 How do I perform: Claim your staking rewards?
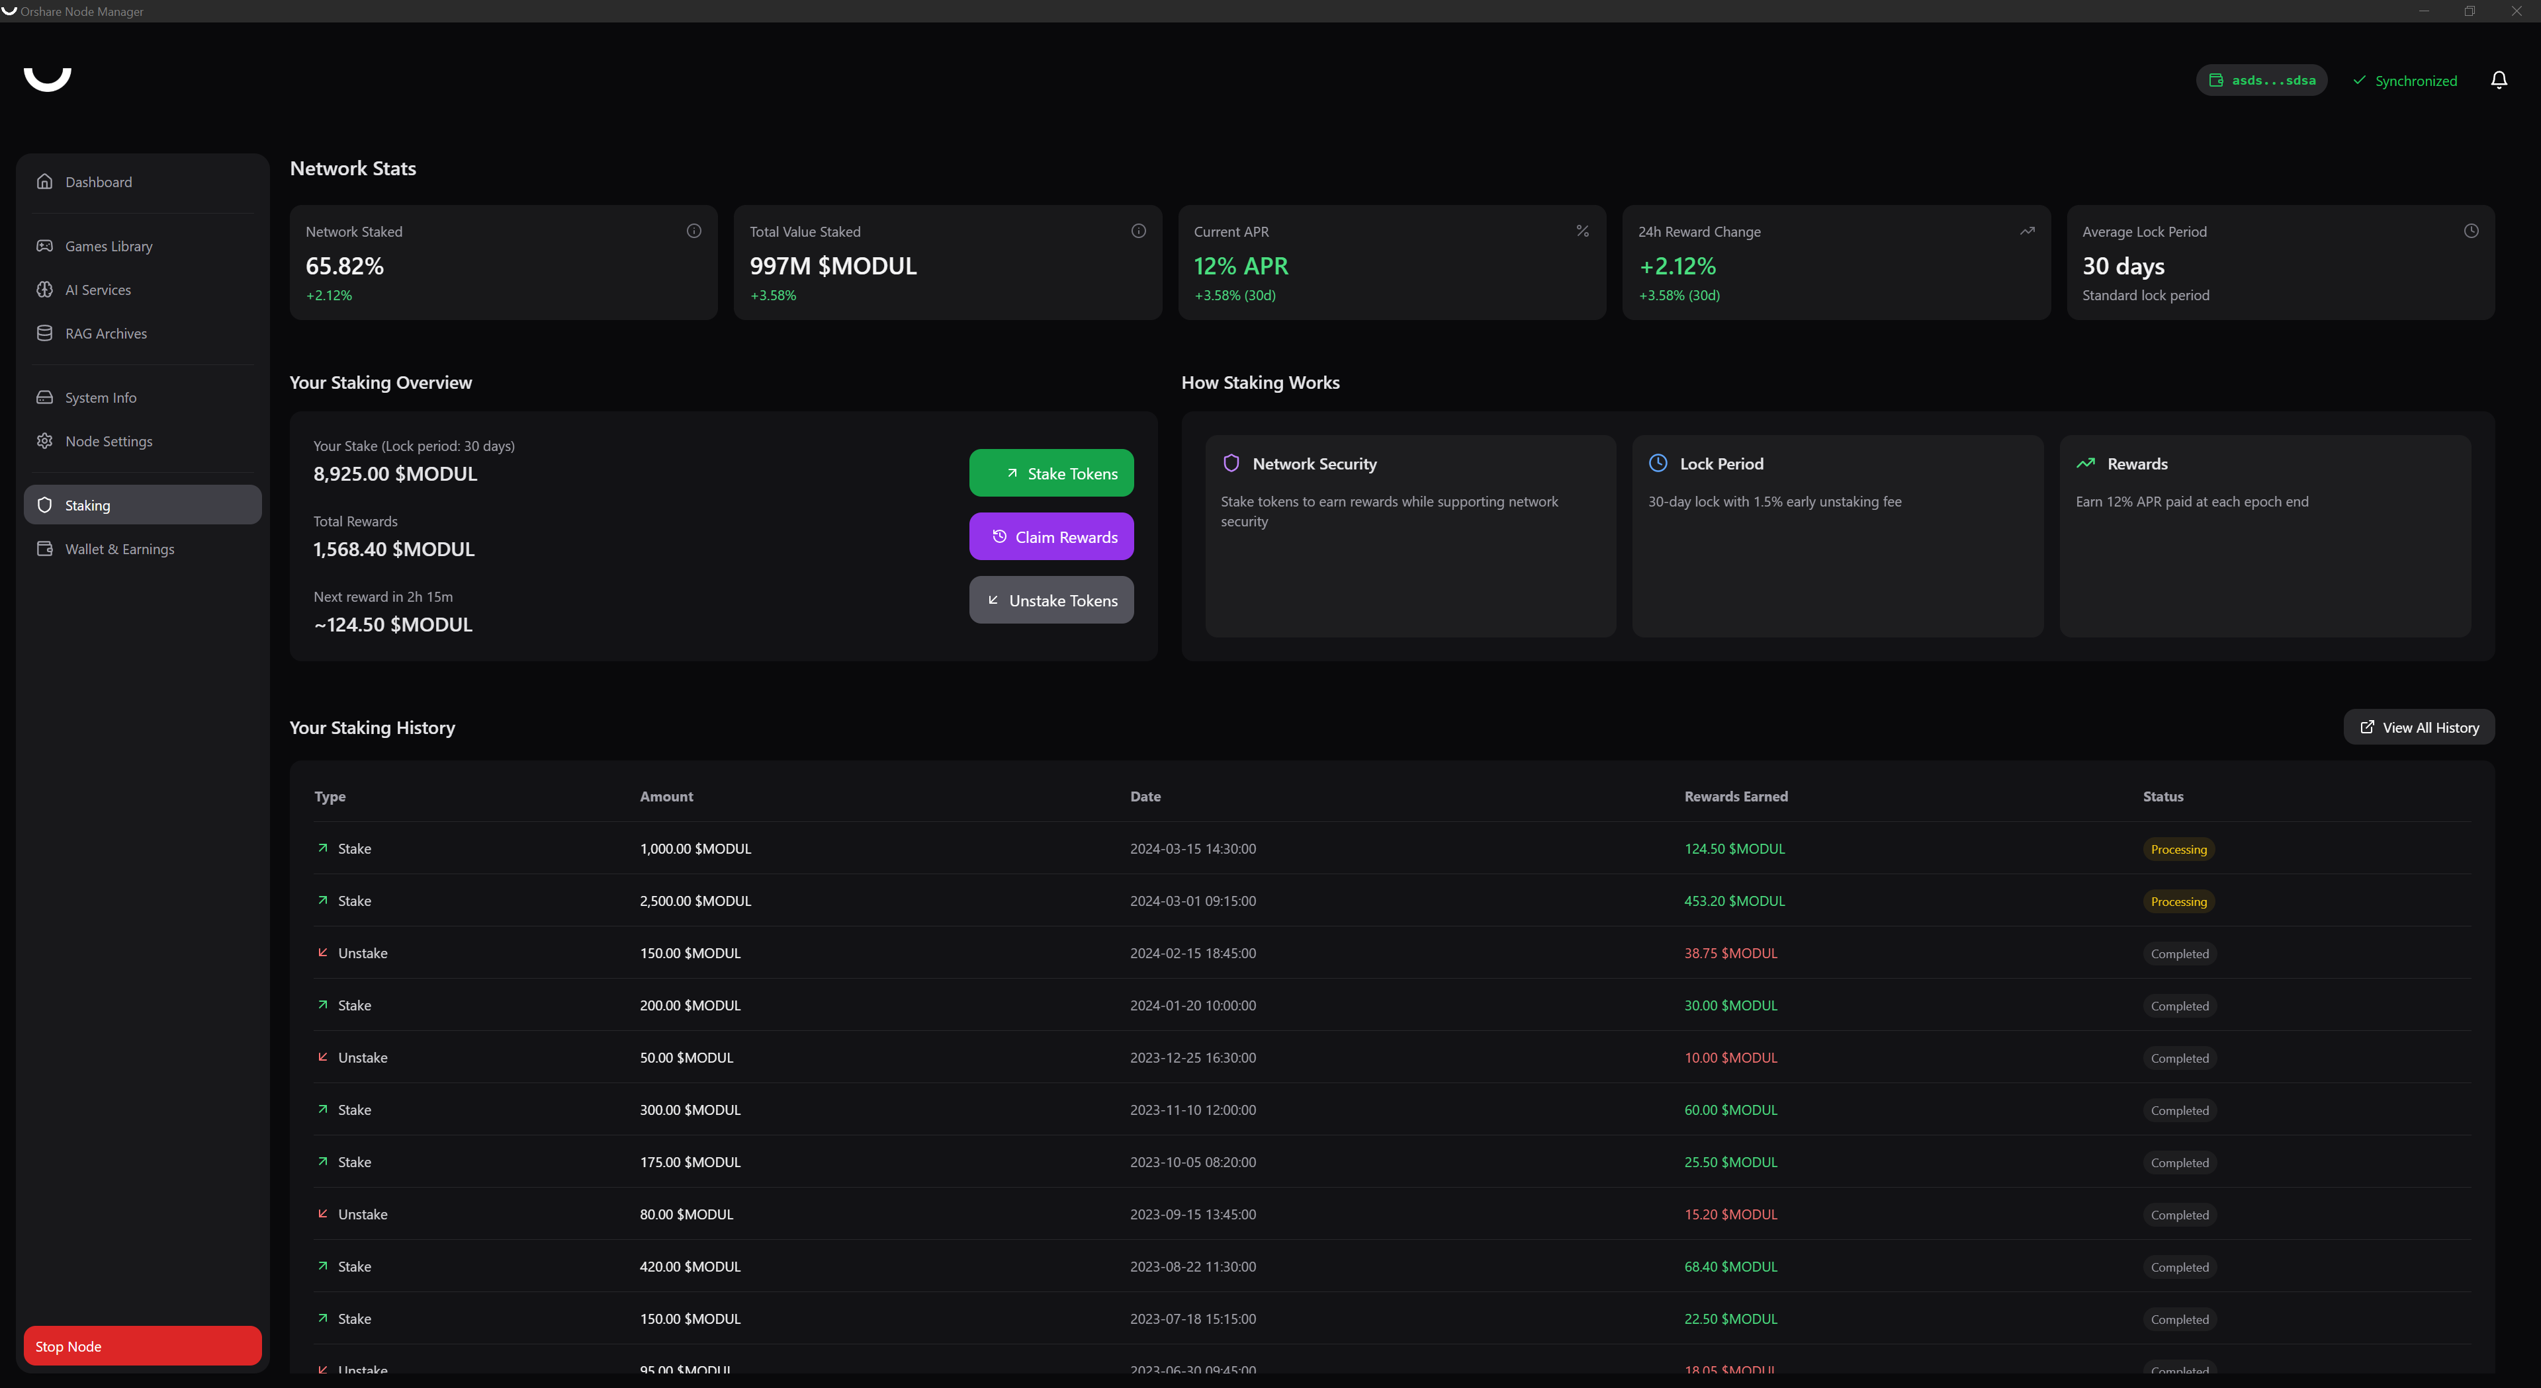(1051, 536)
